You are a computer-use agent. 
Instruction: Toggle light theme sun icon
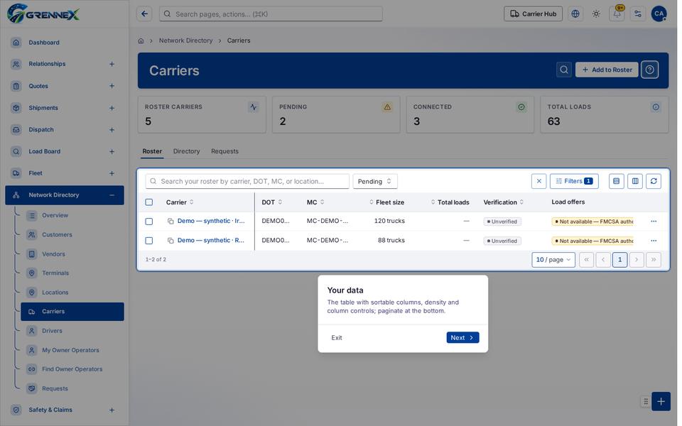click(596, 14)
